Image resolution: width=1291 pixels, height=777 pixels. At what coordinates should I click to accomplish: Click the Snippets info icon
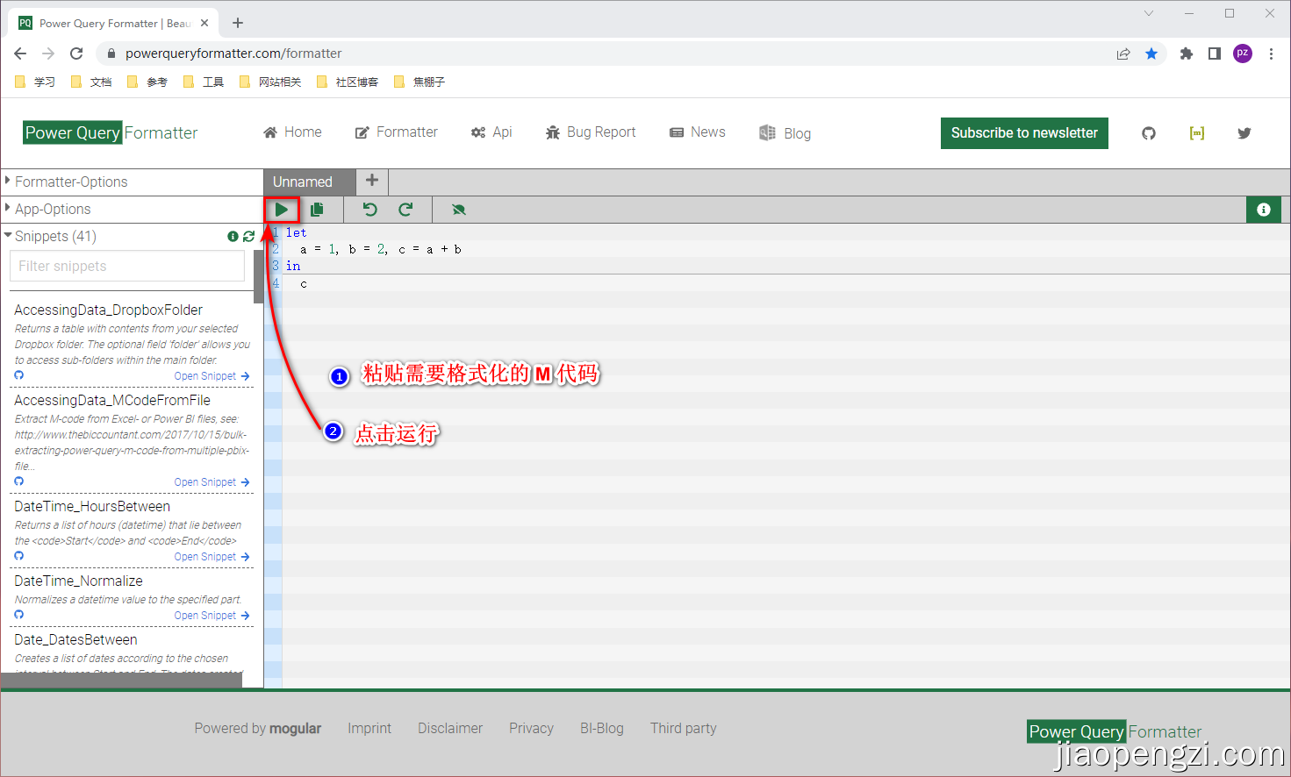click(233, 236)
